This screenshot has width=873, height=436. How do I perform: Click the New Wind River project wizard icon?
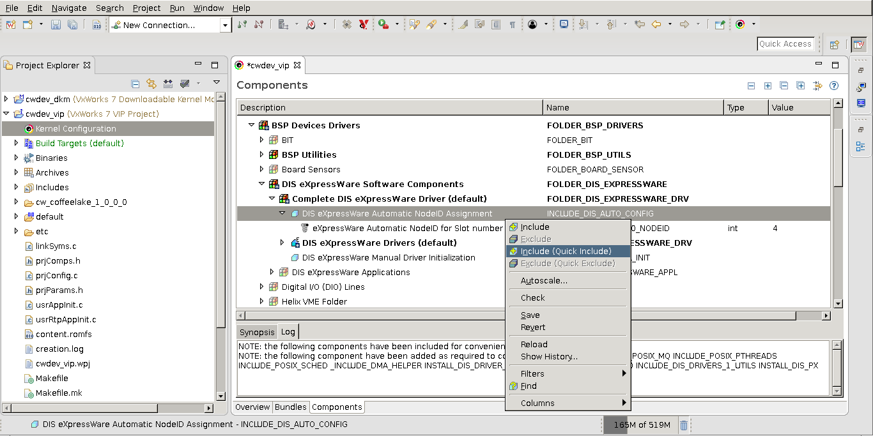11,25
